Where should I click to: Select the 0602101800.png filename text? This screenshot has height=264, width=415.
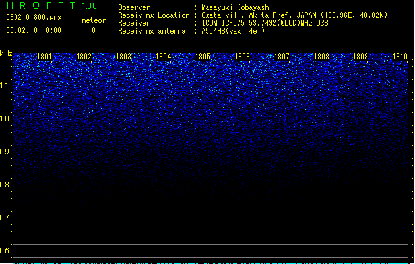coord(34,18)
